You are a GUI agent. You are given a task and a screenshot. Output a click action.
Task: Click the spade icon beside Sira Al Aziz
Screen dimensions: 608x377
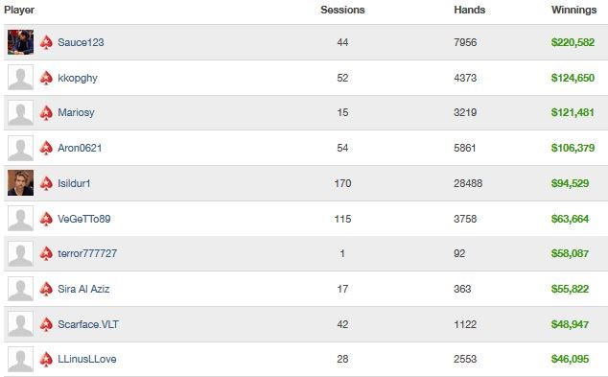pos(46,289)
